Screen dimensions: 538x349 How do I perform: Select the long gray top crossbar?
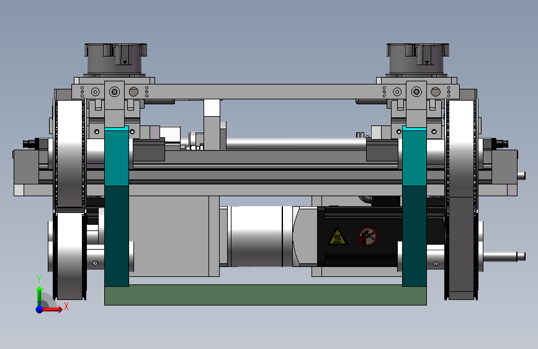pos(264,92)
